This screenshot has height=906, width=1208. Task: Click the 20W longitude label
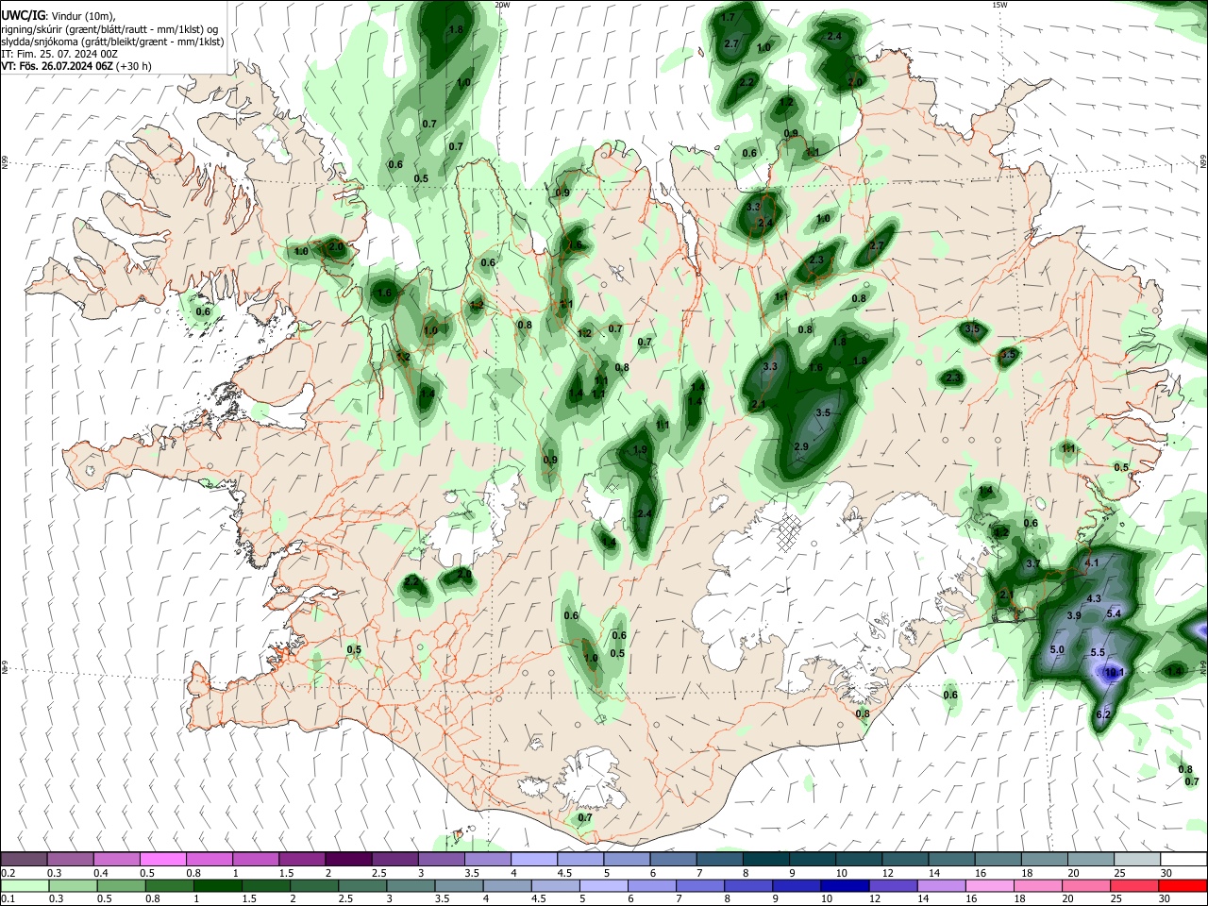tap(502, 5)
